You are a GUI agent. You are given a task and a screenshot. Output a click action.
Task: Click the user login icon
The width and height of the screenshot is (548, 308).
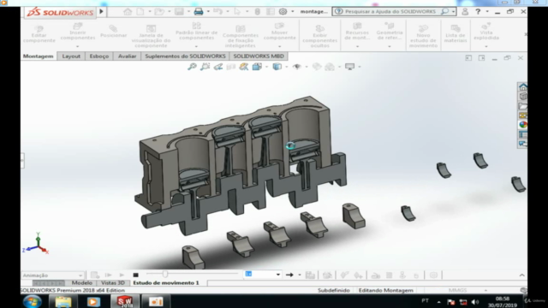(465, 11)
